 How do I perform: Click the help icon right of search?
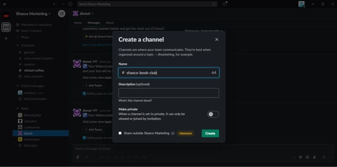pos(225,4)
